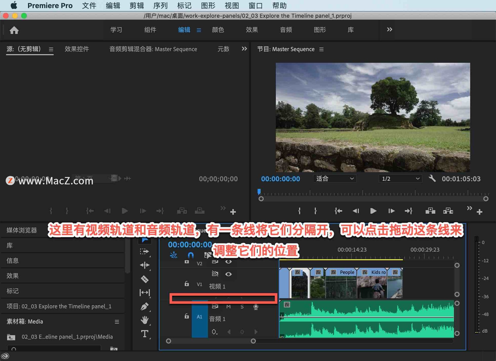
Task: Open Source panel menu
Action: click(x=51, y=49)
